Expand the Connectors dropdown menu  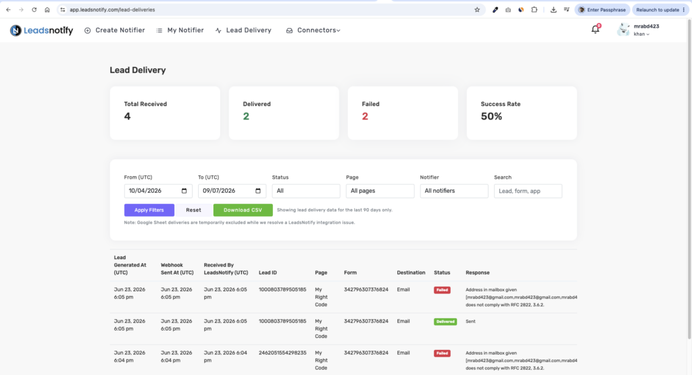tap(314, 30)
